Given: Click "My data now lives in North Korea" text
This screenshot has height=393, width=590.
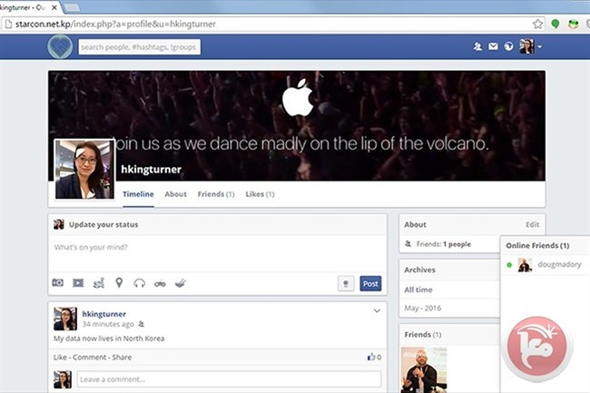Looking at the screenshot, I should [109, 339].
